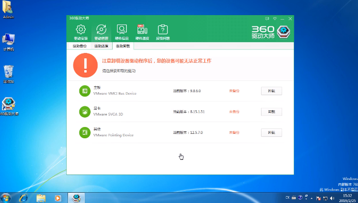Uninstall the VMware Pointing Device driver

click(271, 132)
